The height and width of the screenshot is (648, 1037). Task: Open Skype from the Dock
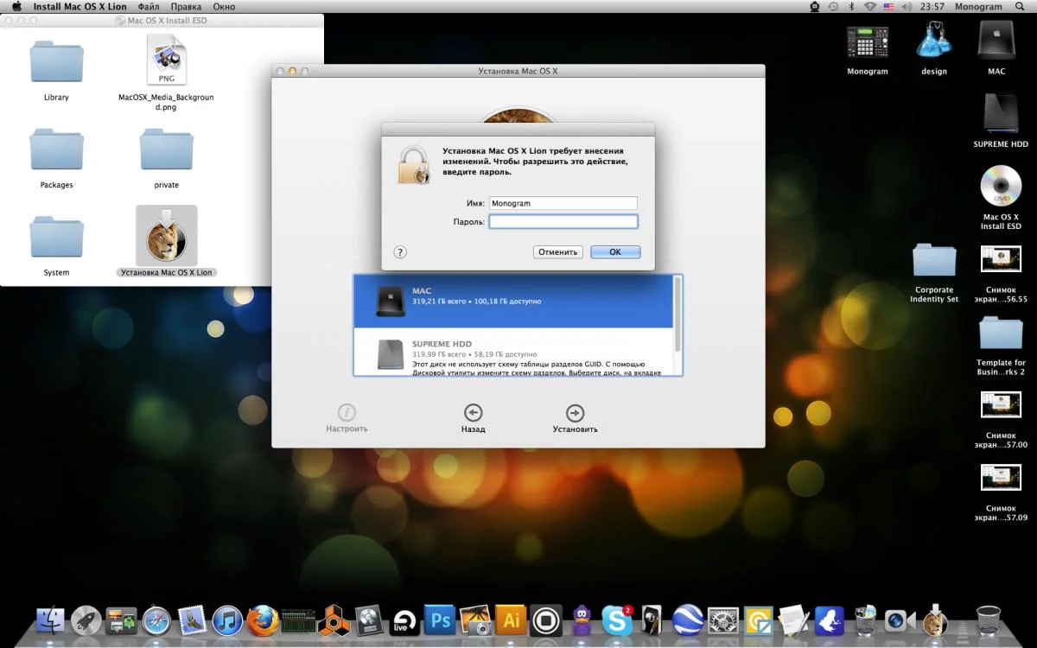click(x=616, y=619)
